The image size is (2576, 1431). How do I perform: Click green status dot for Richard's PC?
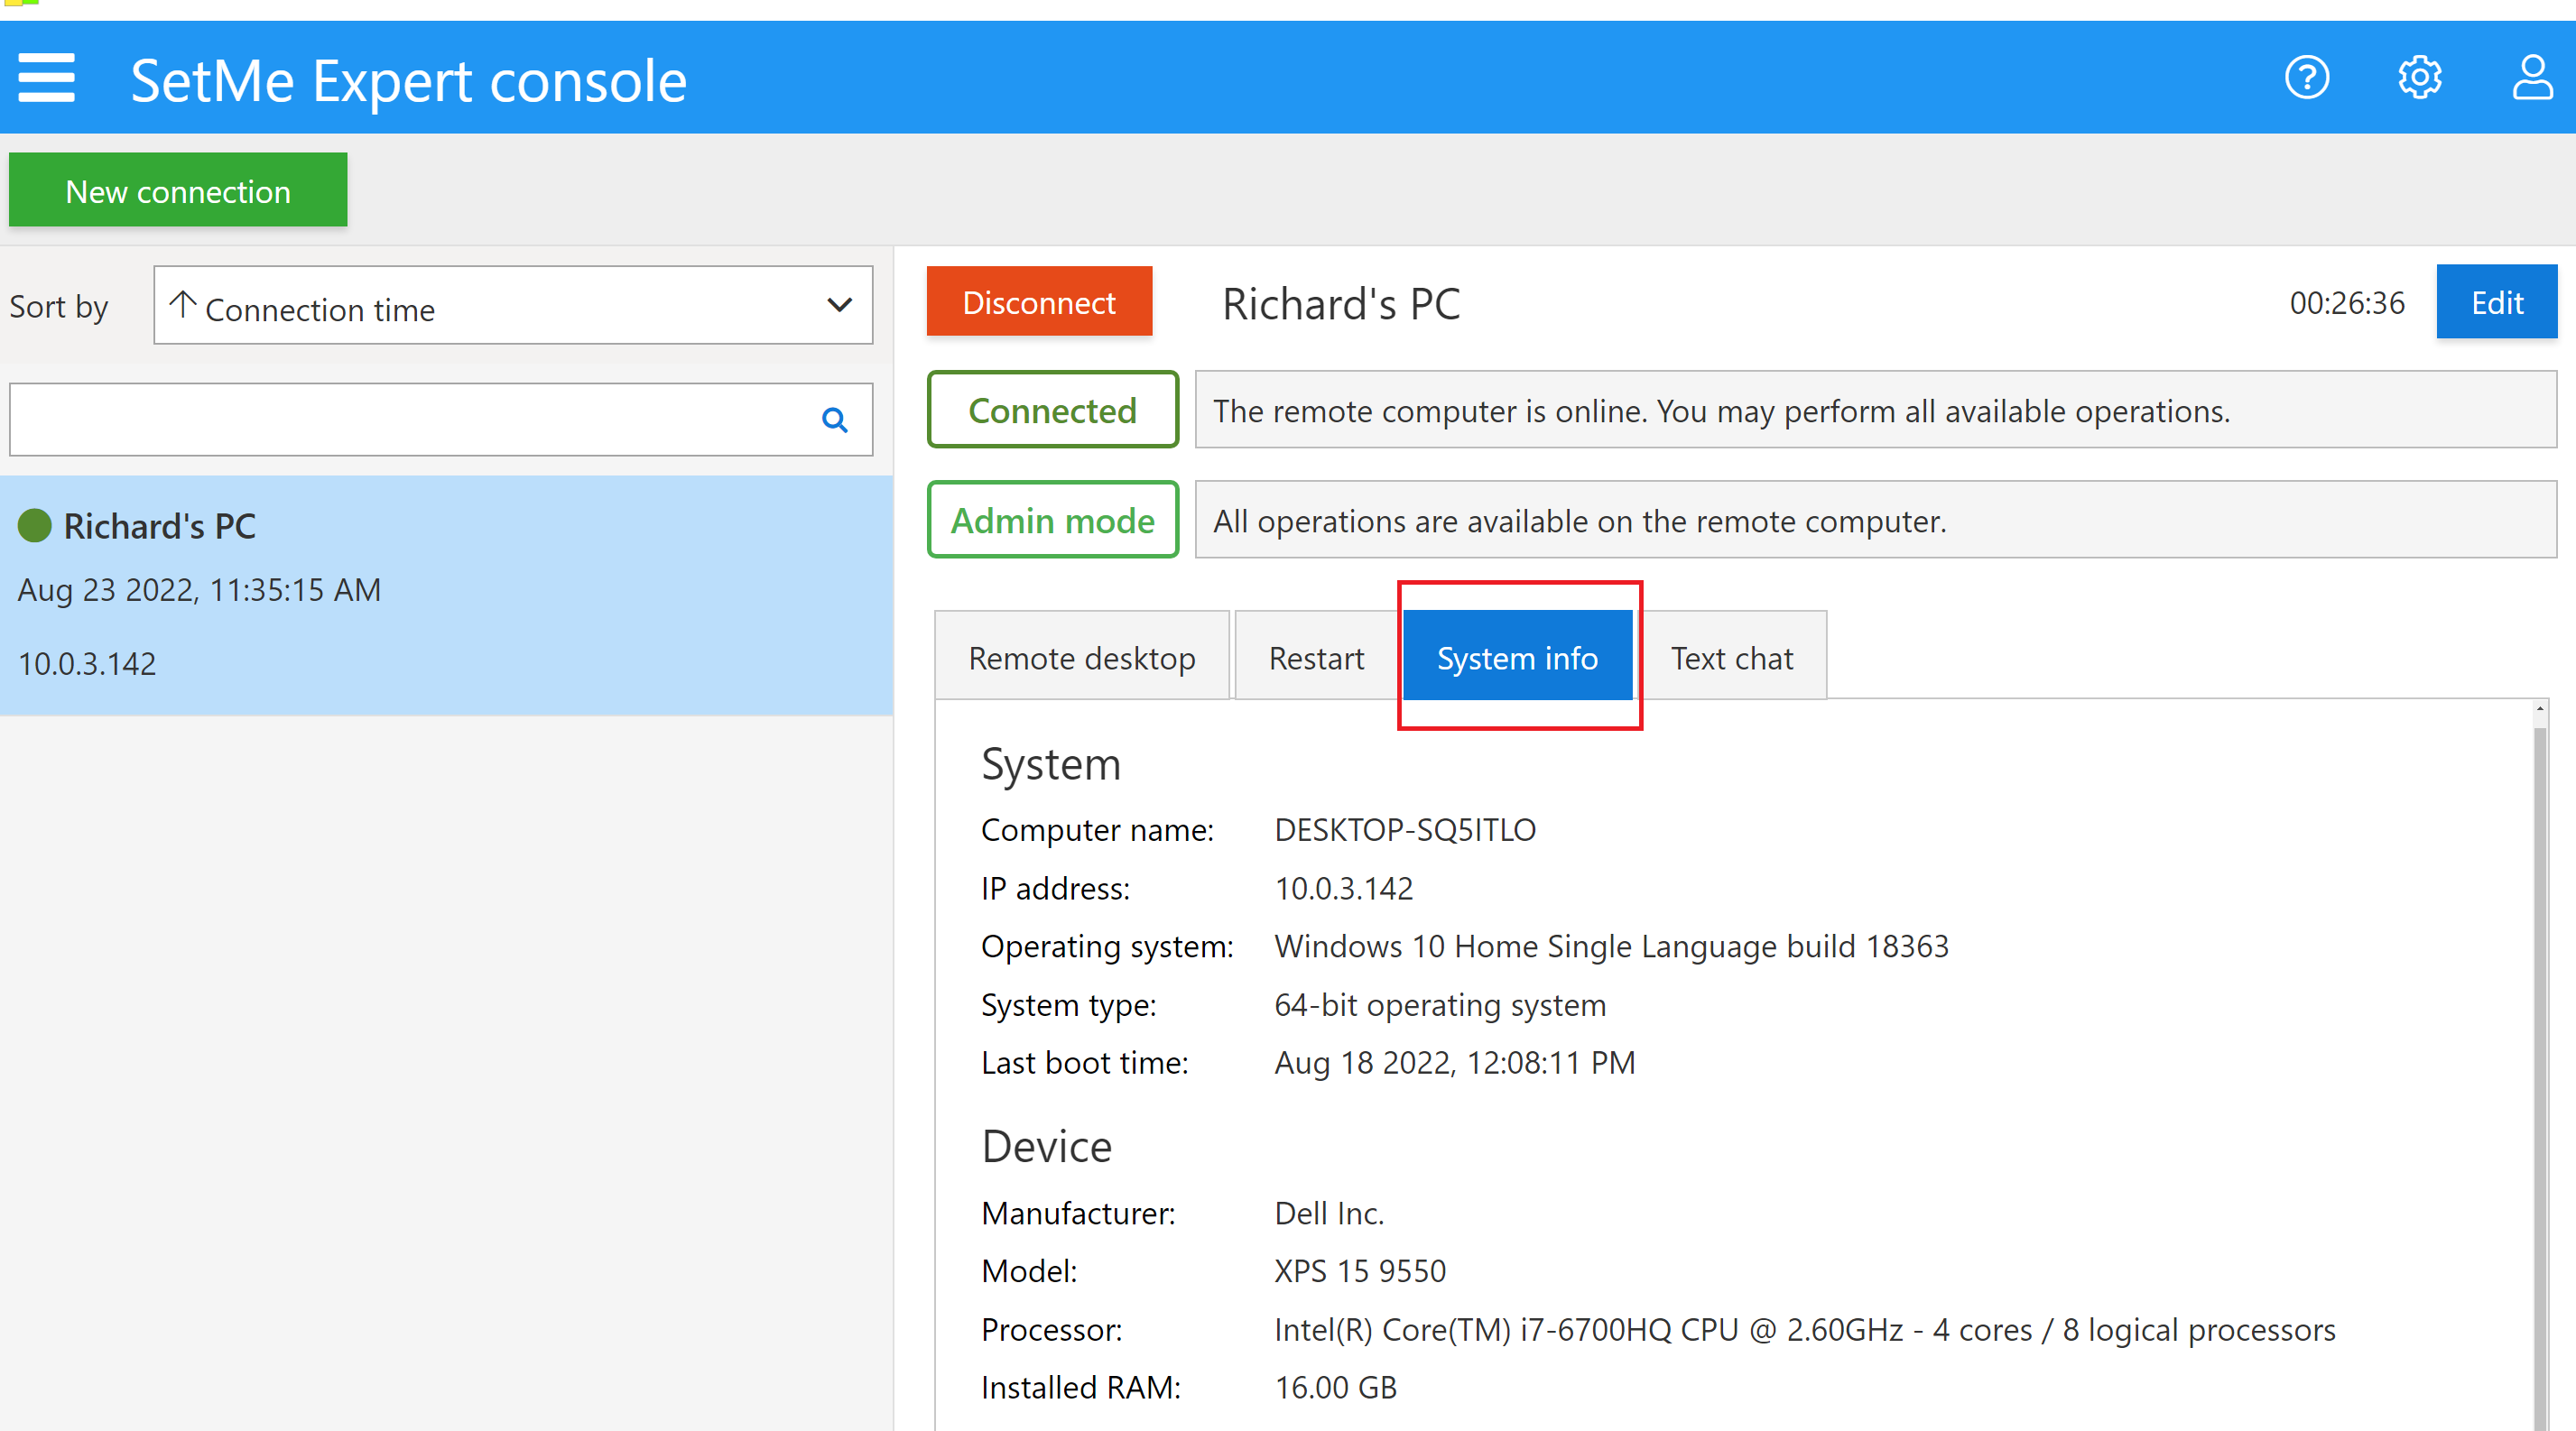35,526
